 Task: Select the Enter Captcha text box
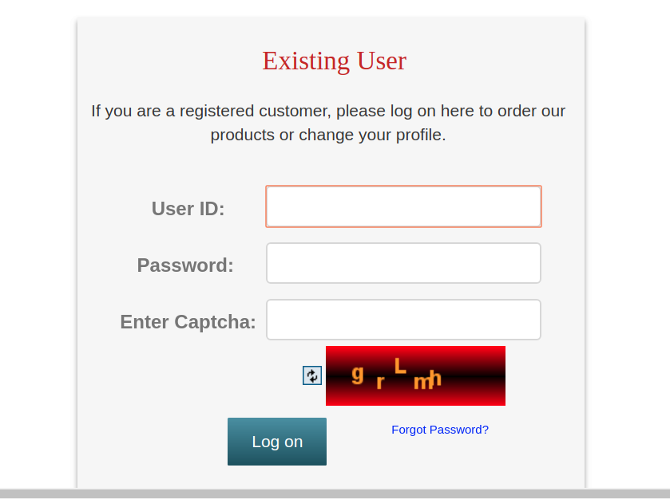point(403,320)
